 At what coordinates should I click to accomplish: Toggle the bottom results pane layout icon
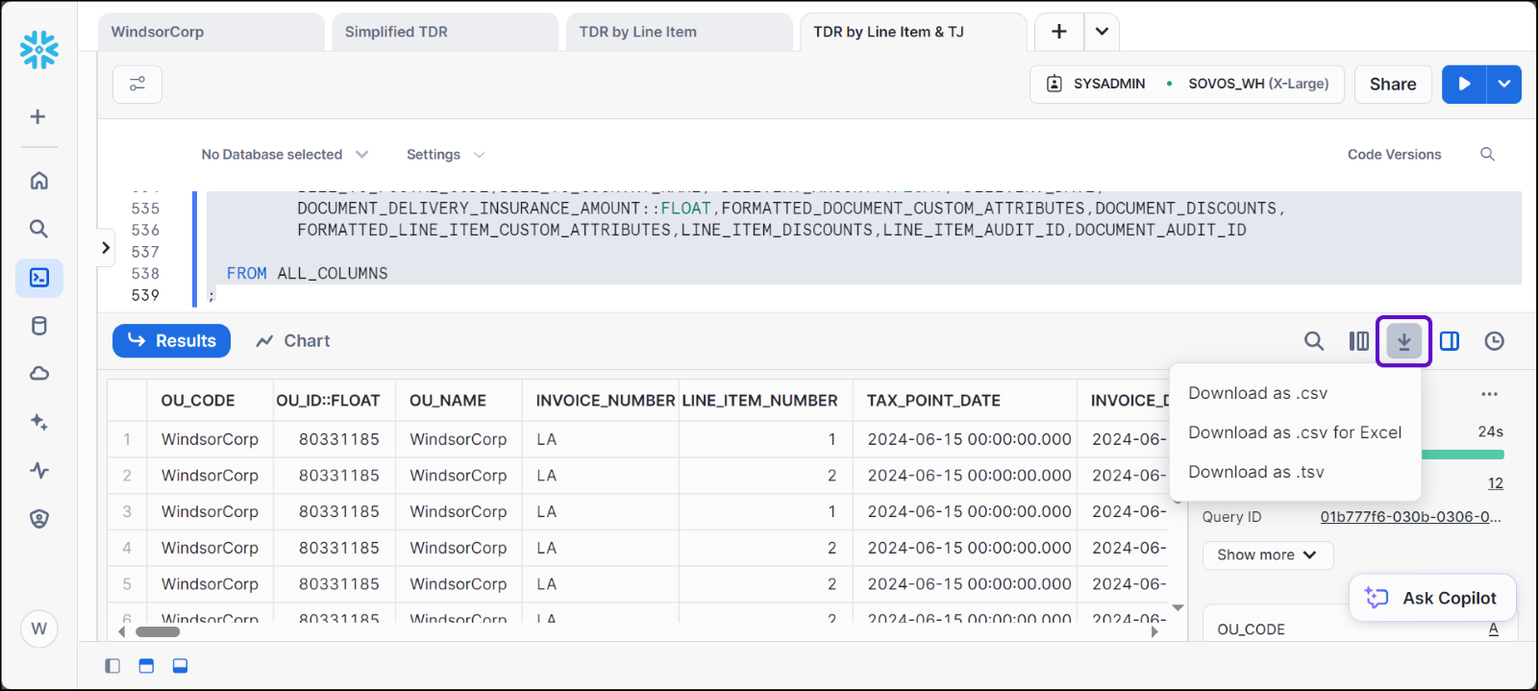click(x=180, y=666)
